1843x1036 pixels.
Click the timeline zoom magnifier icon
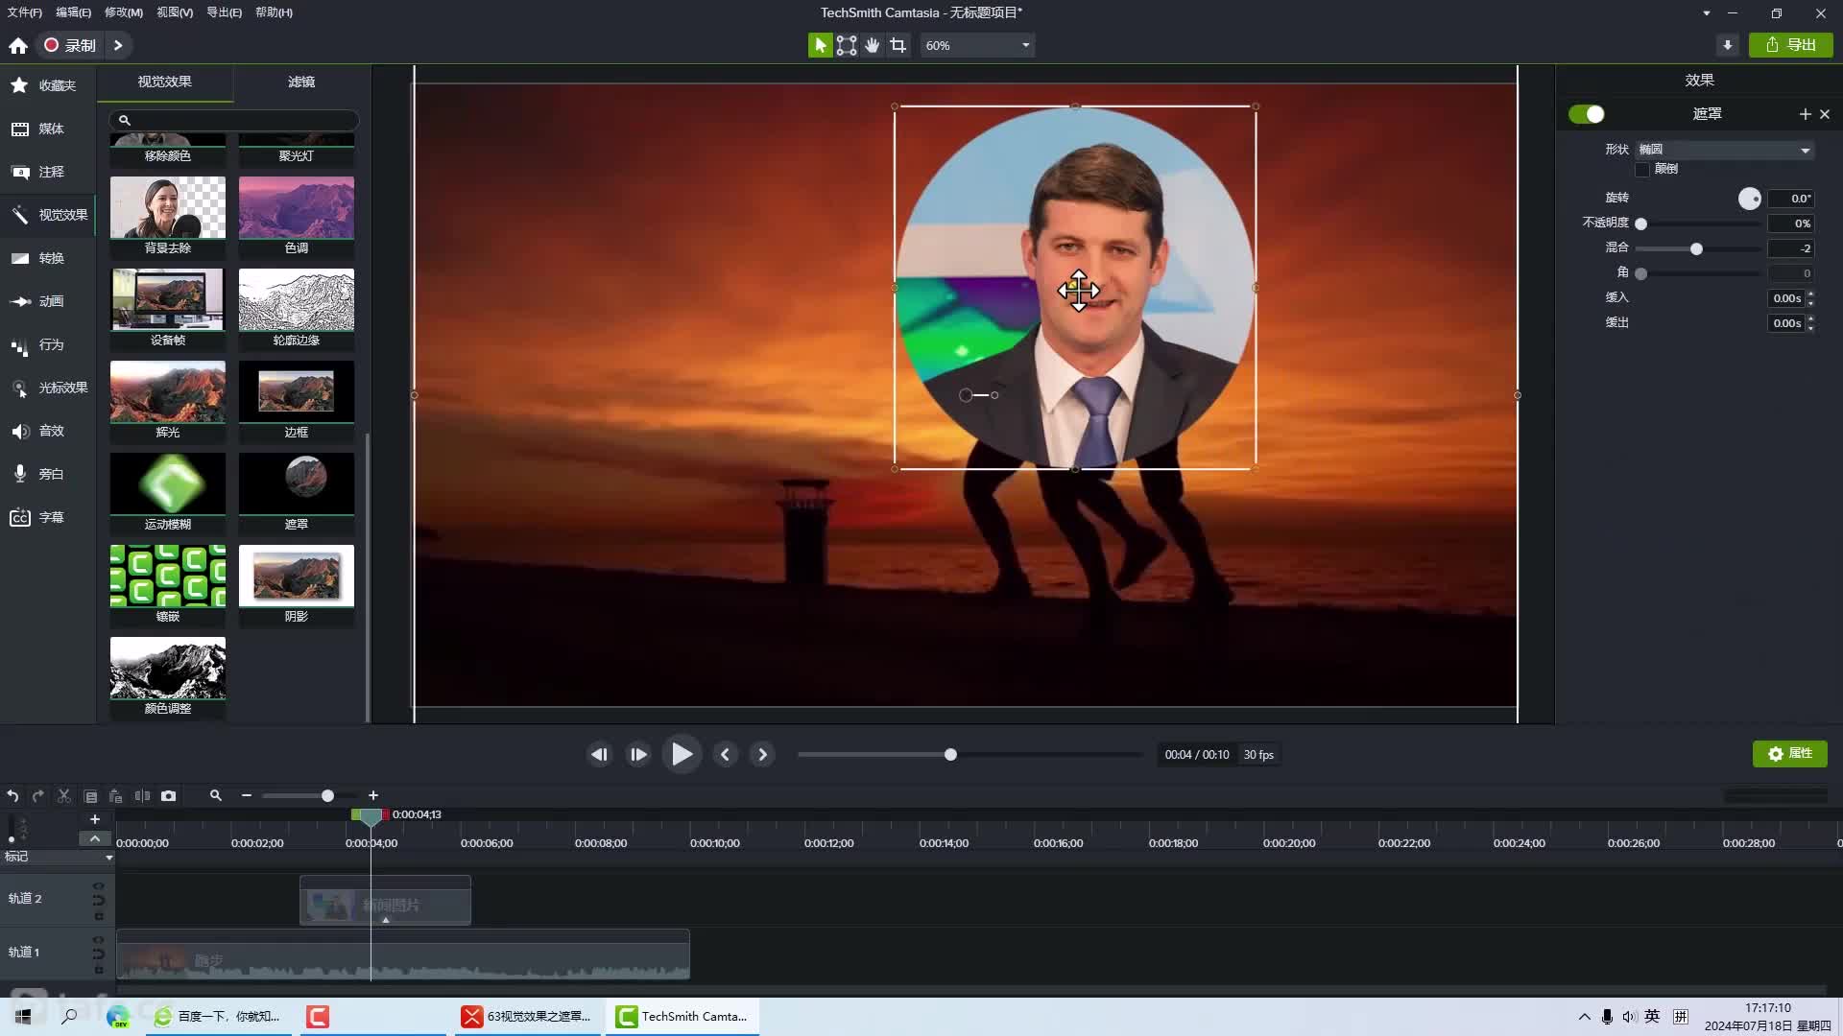[x=216, y=795]
